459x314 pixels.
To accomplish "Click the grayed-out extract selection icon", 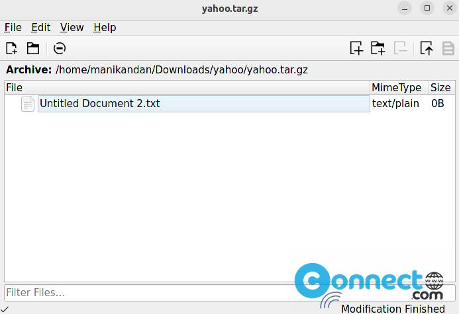I will click(x=448, y=48).
